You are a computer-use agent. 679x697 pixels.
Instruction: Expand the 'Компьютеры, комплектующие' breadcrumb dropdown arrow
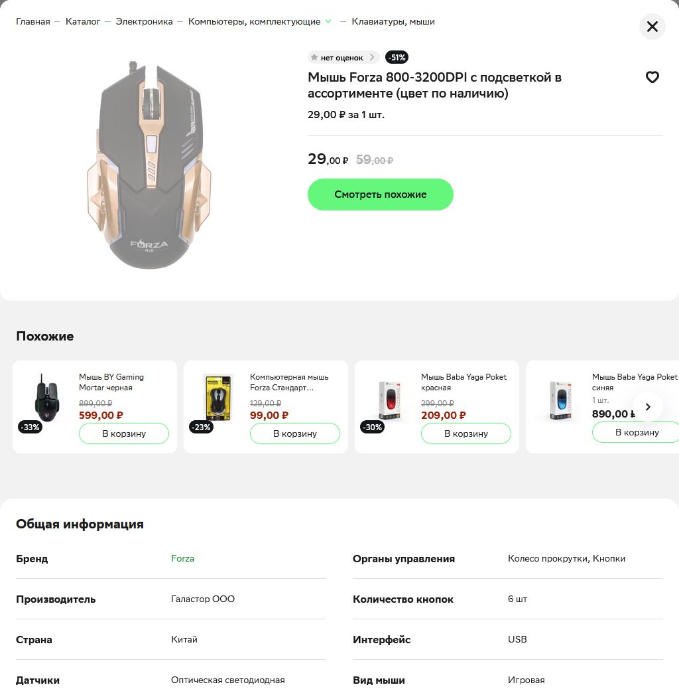(x=328, y=21)
